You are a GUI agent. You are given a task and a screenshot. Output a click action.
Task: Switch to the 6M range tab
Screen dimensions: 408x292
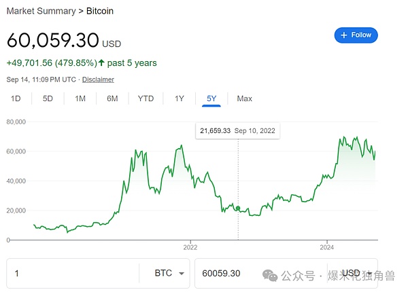click(112, 98)
